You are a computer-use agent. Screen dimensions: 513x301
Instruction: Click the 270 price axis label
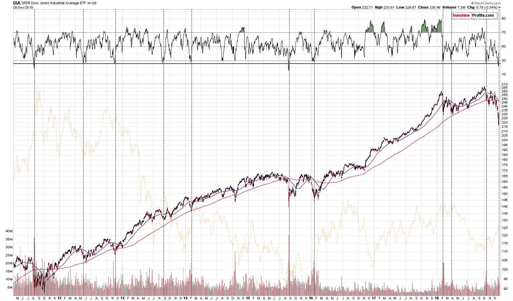504,85
